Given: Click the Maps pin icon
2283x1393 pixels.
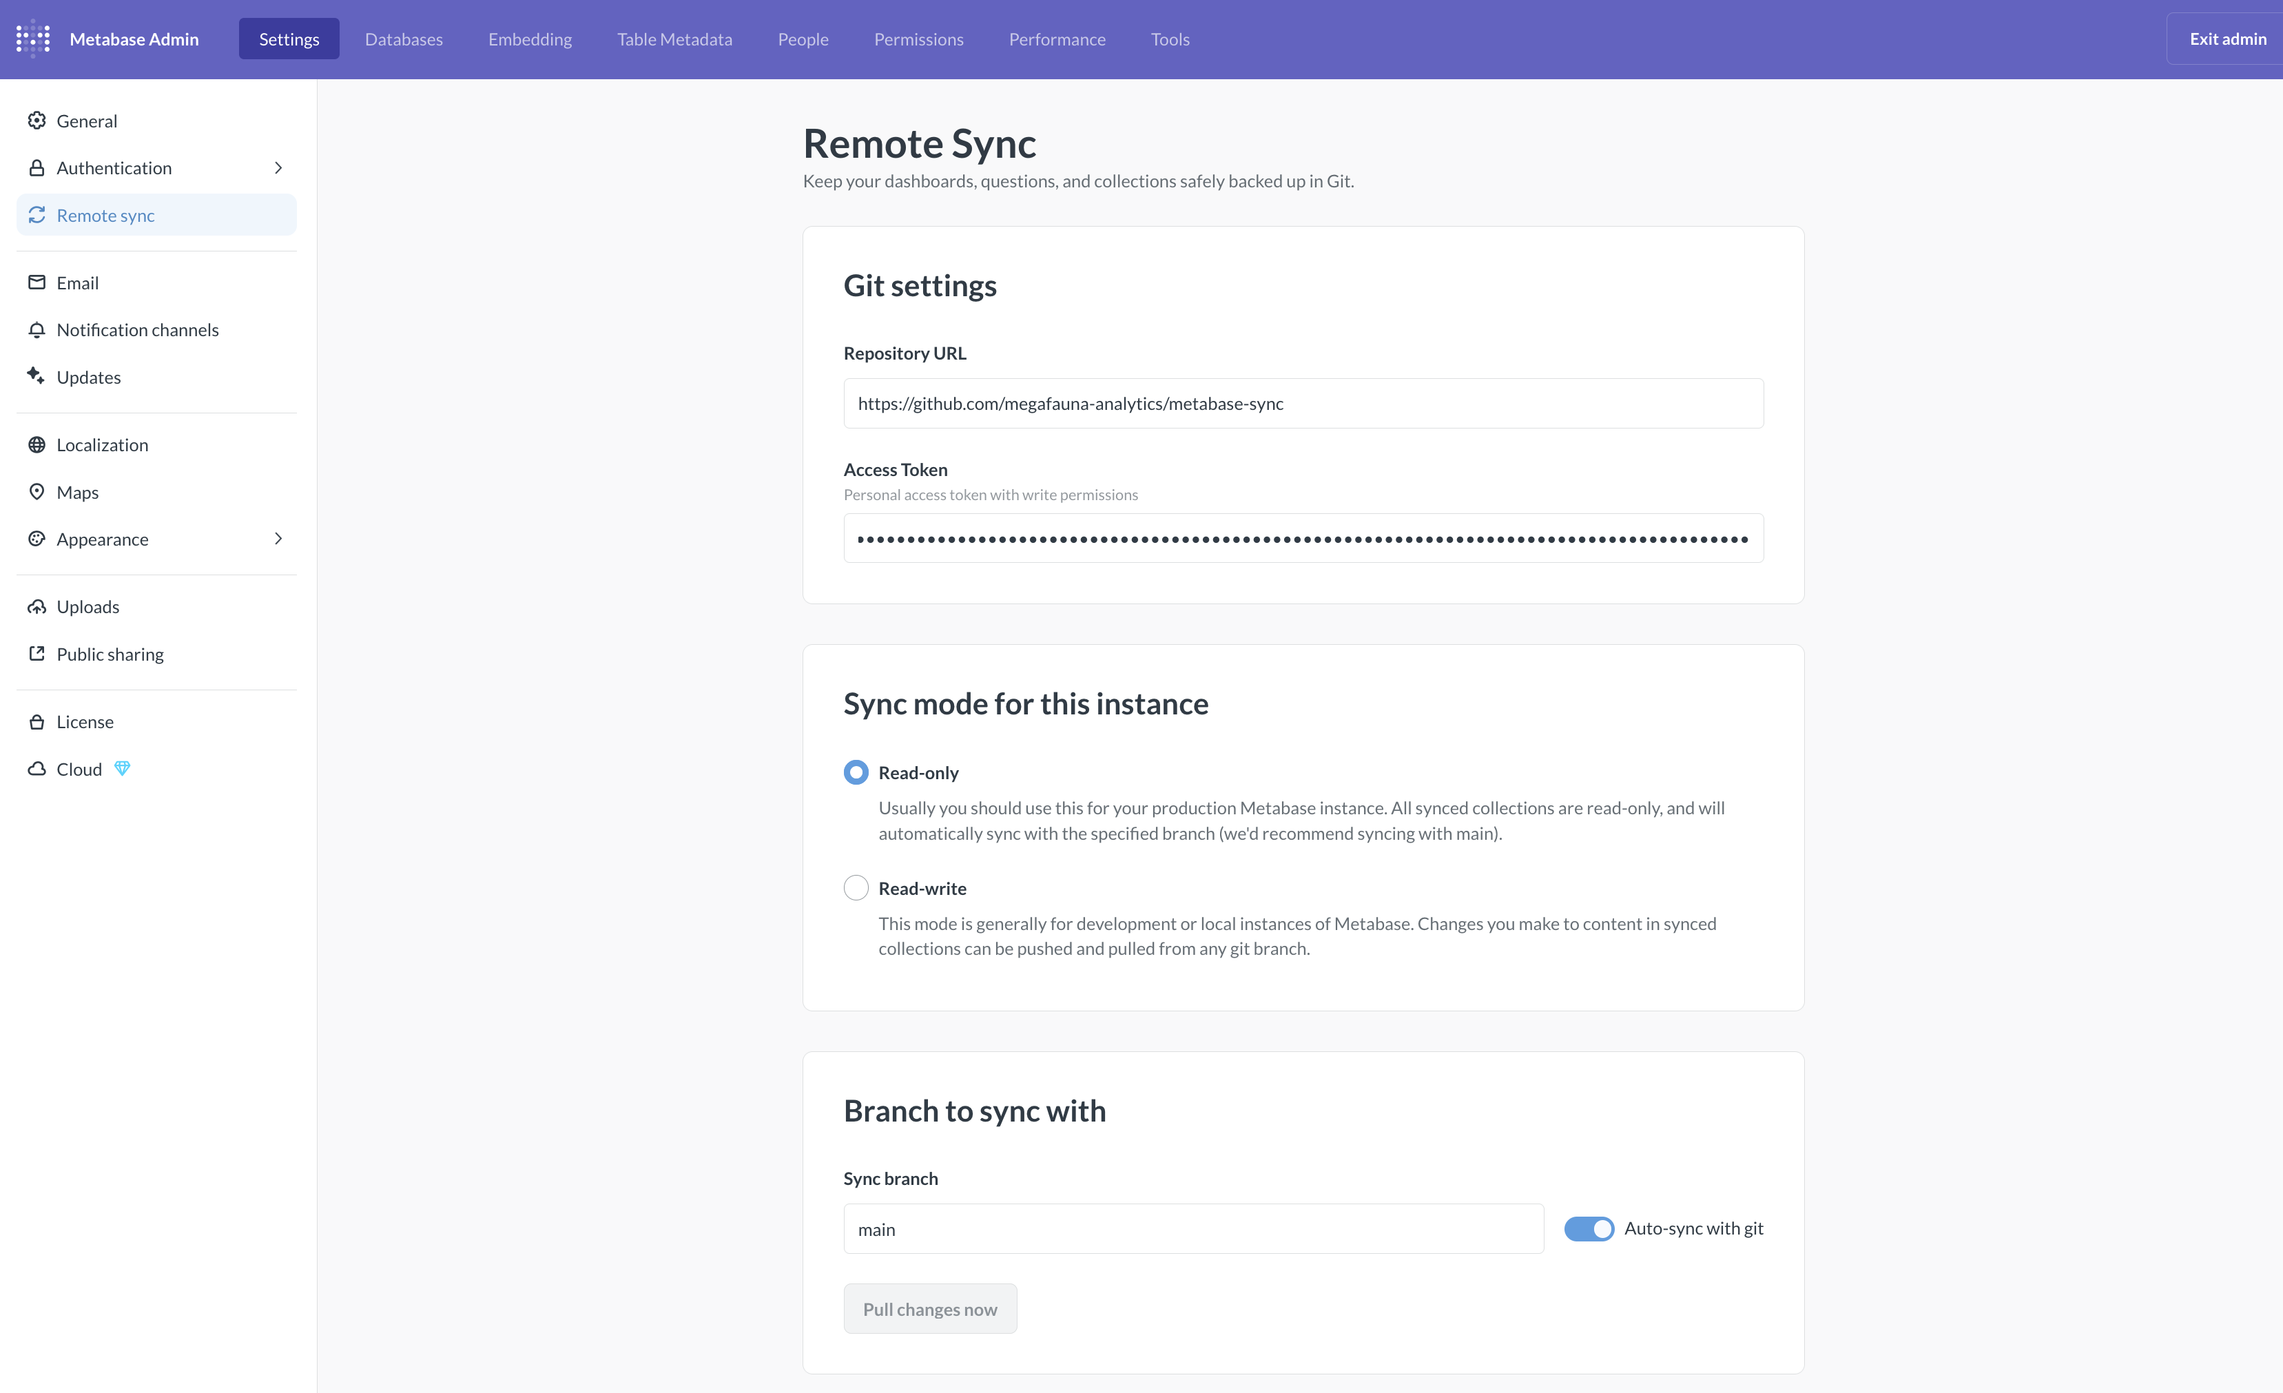Looking at the screenshot, I should [37, 492].
